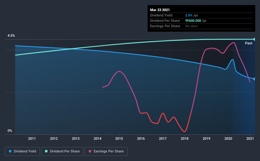
Task: Select the 2015 label on the x-axis
Action: [x=119, y=138]
